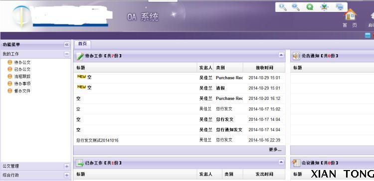The width and height of the screenshot is (374, 181).
Task: Click the blue minimize icon on purple bar
Action: [x=368, y=35]
